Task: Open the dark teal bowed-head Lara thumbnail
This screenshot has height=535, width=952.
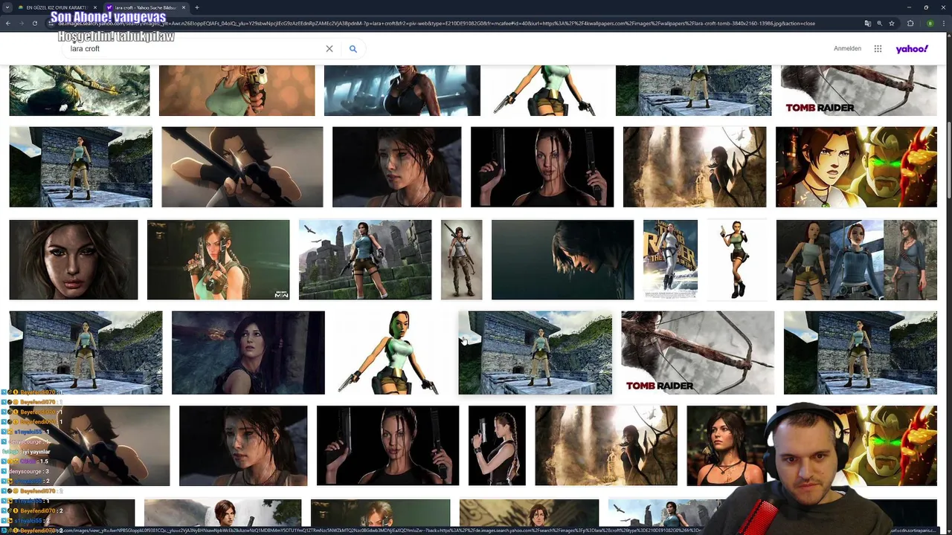Action: pos(562,260)
